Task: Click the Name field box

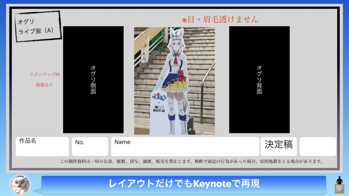Action: click(185, 146)
